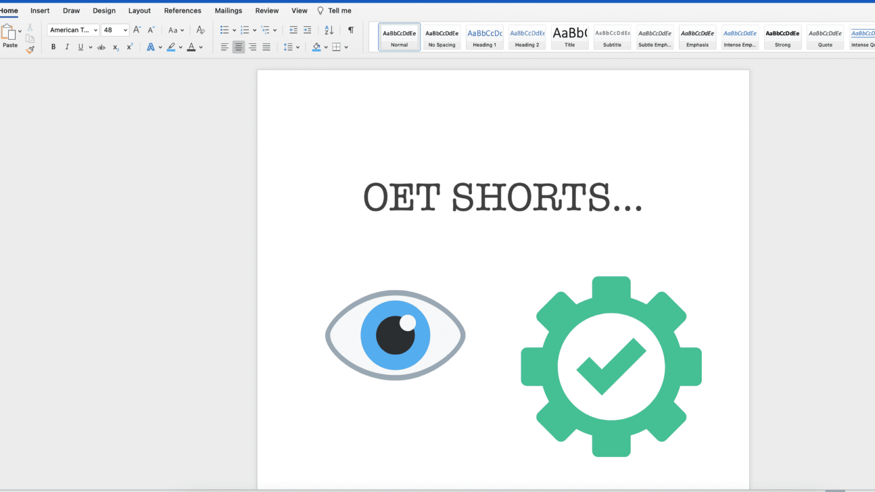Image resolution: width=875 pixels, height=492 pixels.
Task: Increase font size with the larger A icon
Action: coord(137,30)
